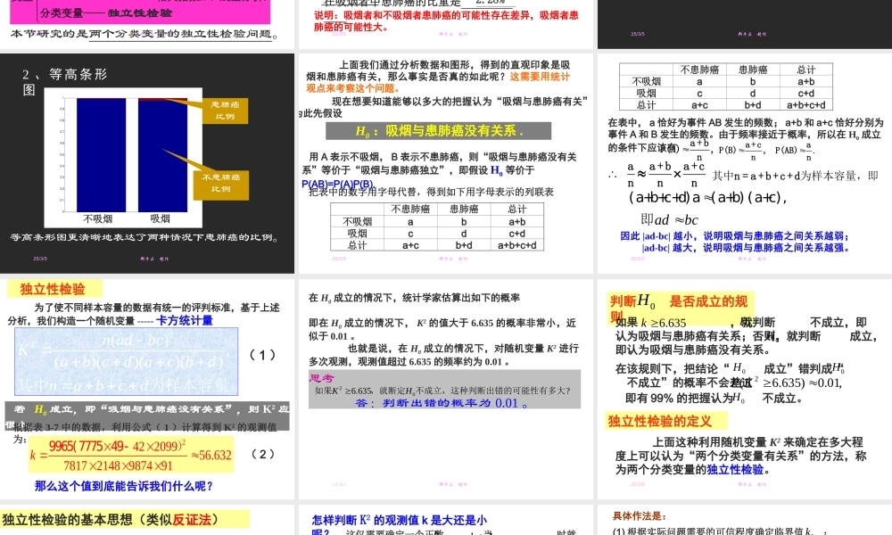
Task: Click the 思考 label in the gray box
Action: point(321,378)
